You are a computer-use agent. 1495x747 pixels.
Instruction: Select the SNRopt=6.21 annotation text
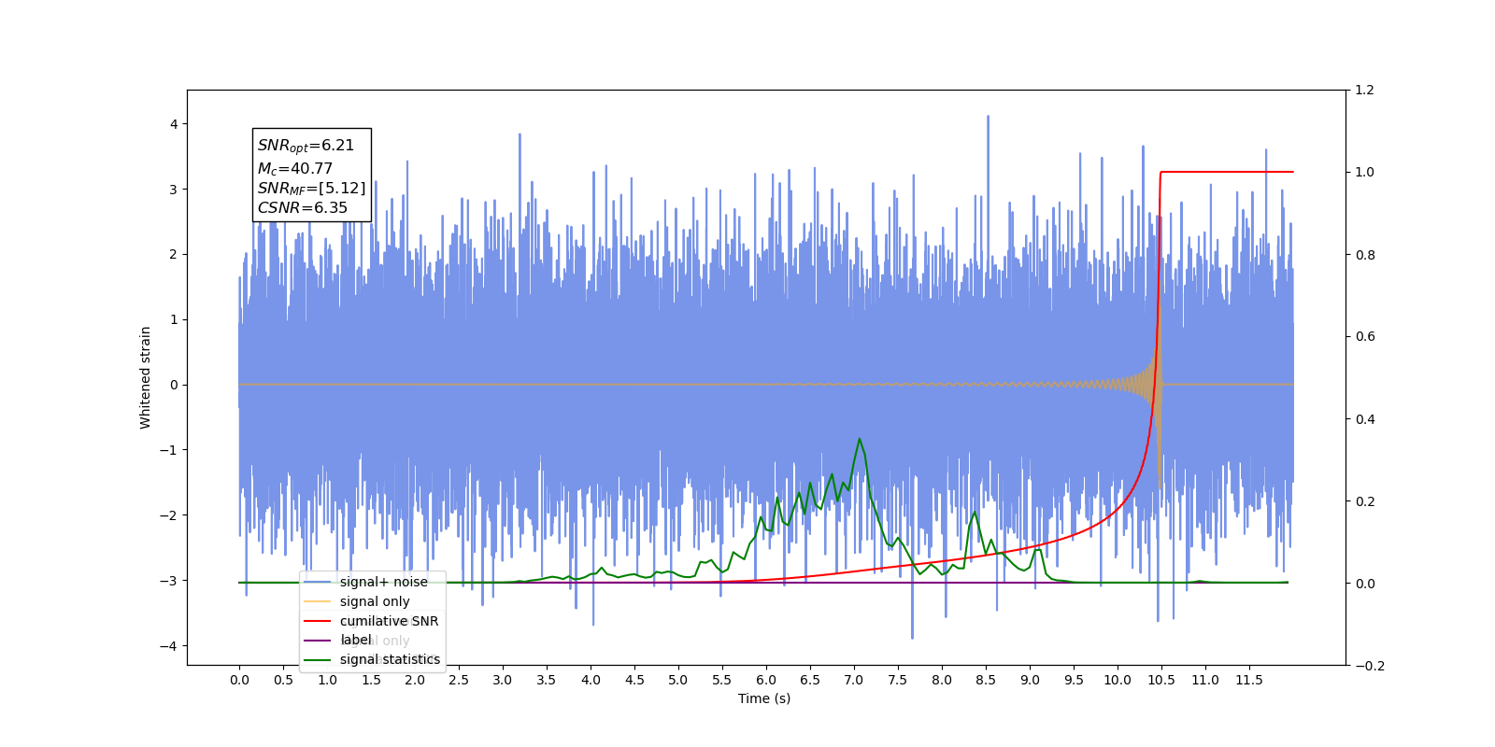[x=306, y=146]
